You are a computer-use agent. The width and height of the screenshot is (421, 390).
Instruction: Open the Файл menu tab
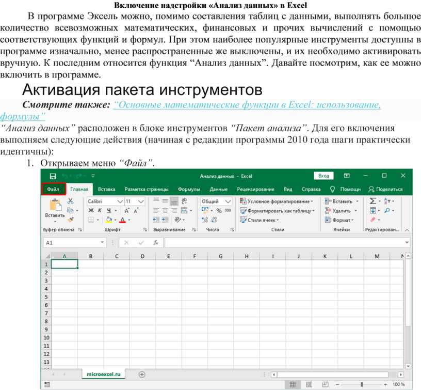point(53,189)
